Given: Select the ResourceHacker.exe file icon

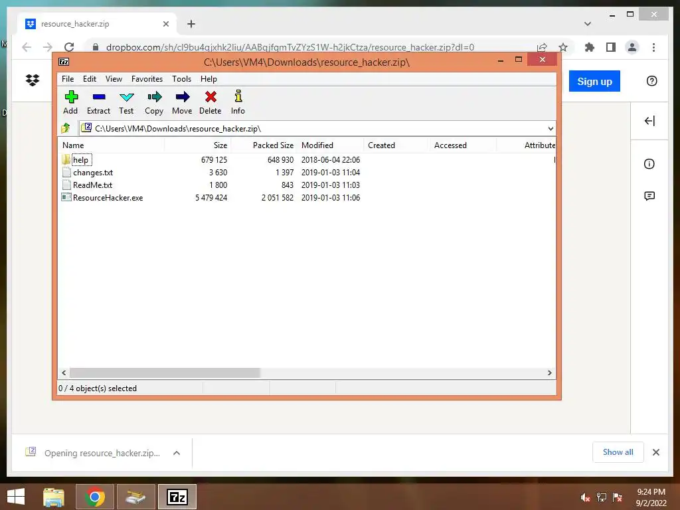Looking at the screenshot, I should pyautogui.click(x=66, y=197).
